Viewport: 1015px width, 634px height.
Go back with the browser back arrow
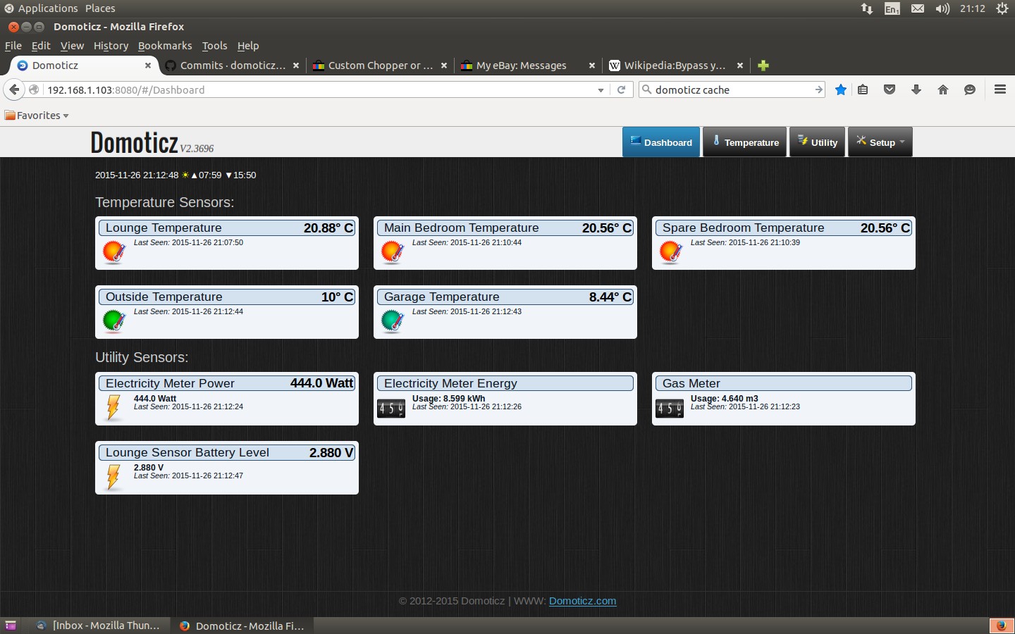14,89
